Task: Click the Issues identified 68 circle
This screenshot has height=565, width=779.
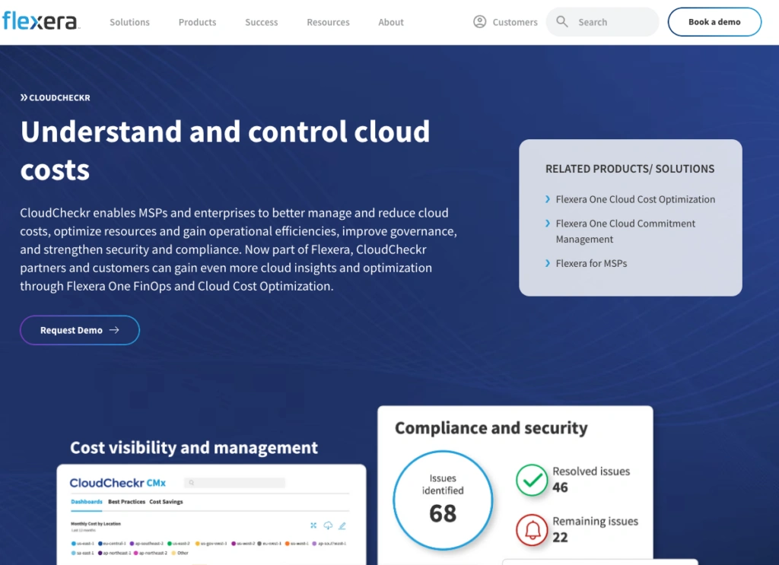Action: click(443, 500)
